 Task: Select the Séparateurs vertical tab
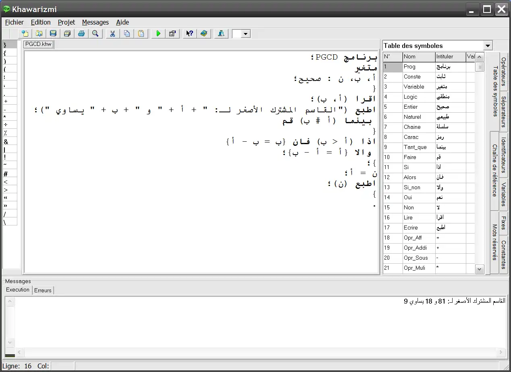[504, 112]
